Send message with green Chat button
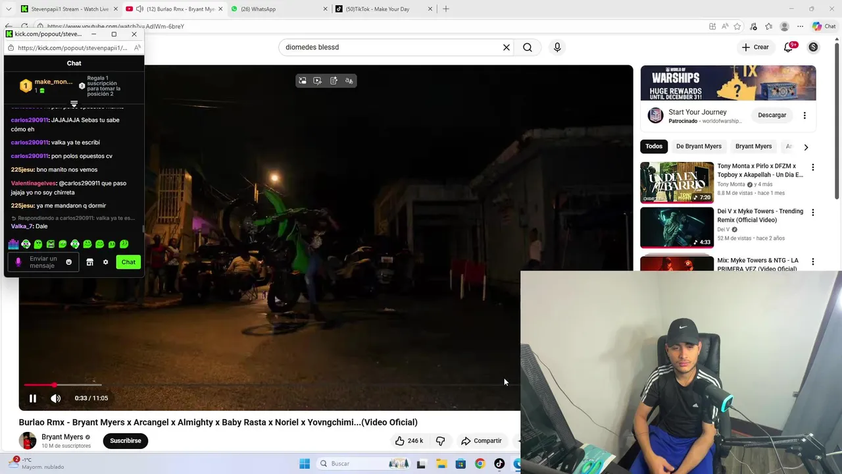 [x=128, y=262]
